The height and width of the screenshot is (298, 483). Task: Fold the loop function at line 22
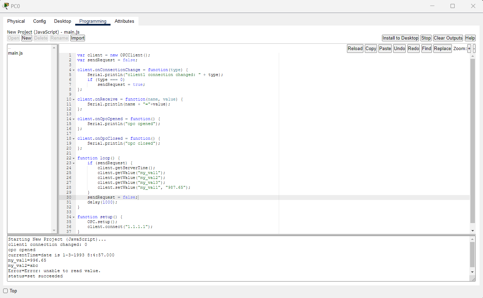click(x=73, y=158)
